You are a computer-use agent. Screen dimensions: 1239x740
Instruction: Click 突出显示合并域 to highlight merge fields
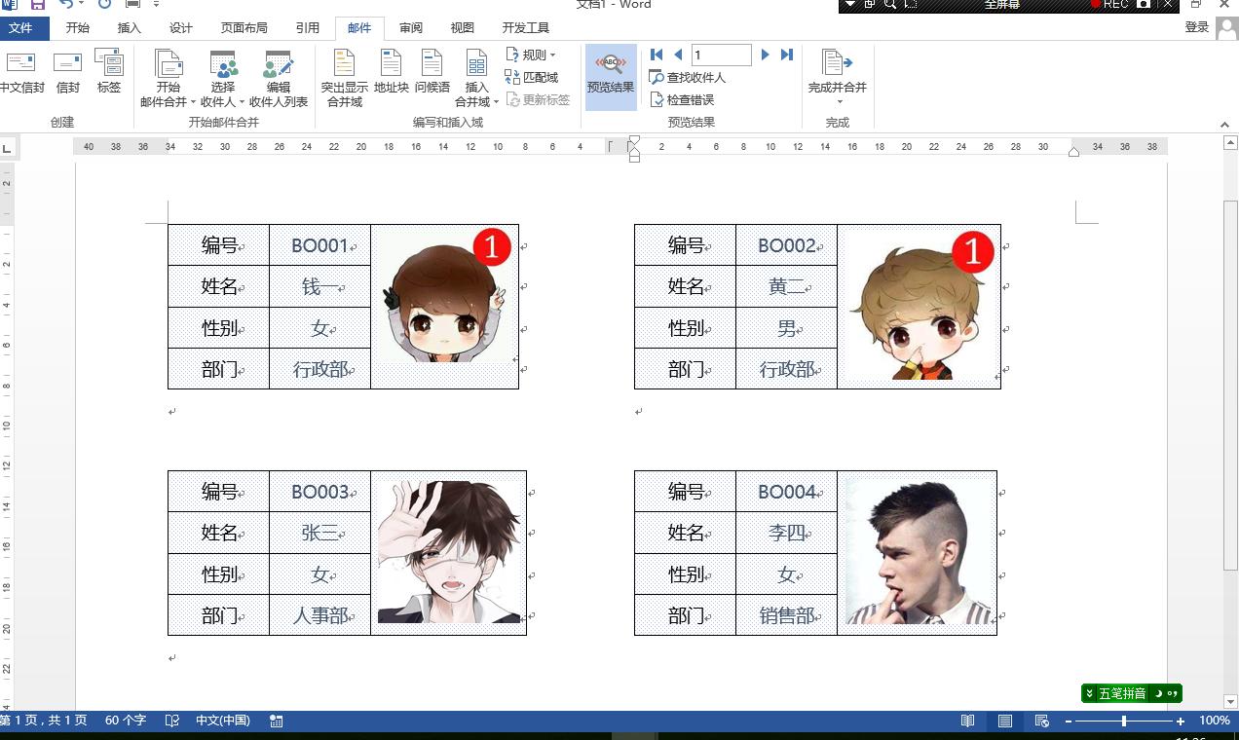(343, 78)
